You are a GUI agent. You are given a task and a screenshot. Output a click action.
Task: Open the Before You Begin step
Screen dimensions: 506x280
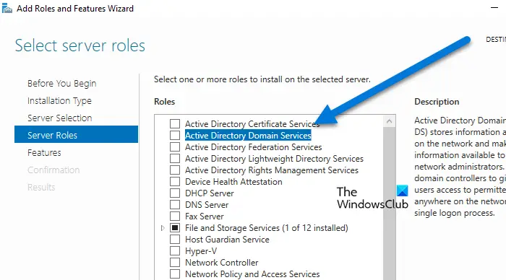[x=62, y=84]
